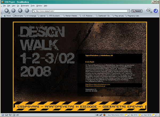Reload the page with the Reload button
Image resolution: width=160 pixels, height=117 pixels.
pos(20,10)
